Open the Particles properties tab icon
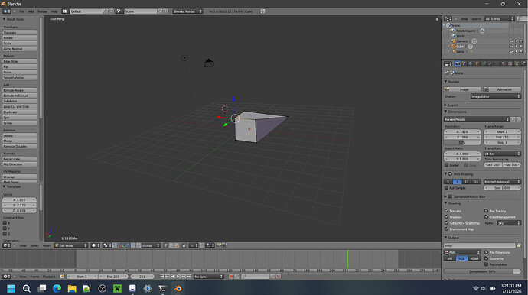This screenshot has width=528, height=295. (x=517, y=63)
